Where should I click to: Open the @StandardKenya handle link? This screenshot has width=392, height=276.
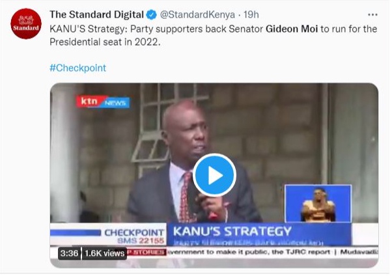197,15
